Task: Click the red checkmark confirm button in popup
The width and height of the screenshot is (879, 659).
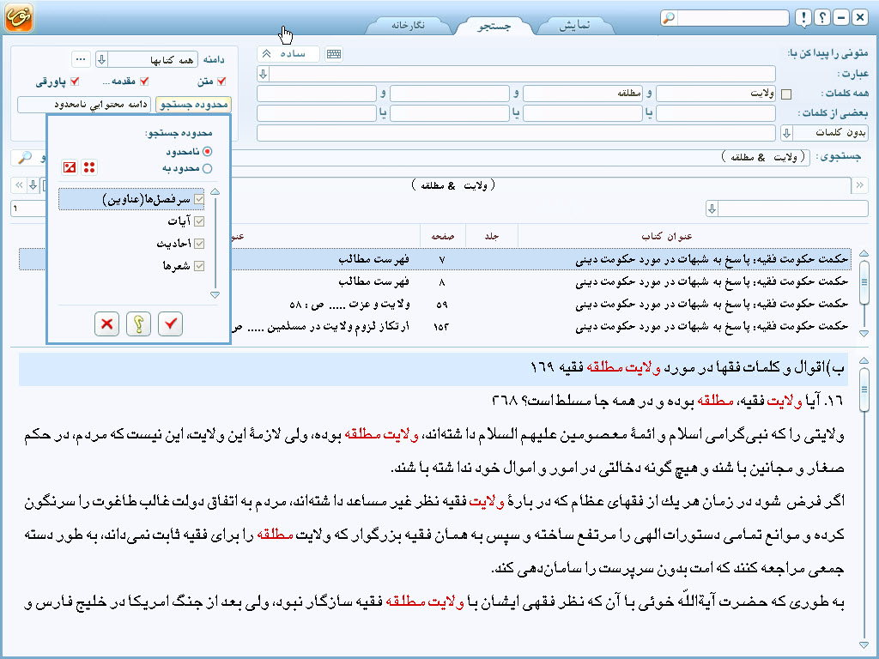Action: click(x=171, y=323)
